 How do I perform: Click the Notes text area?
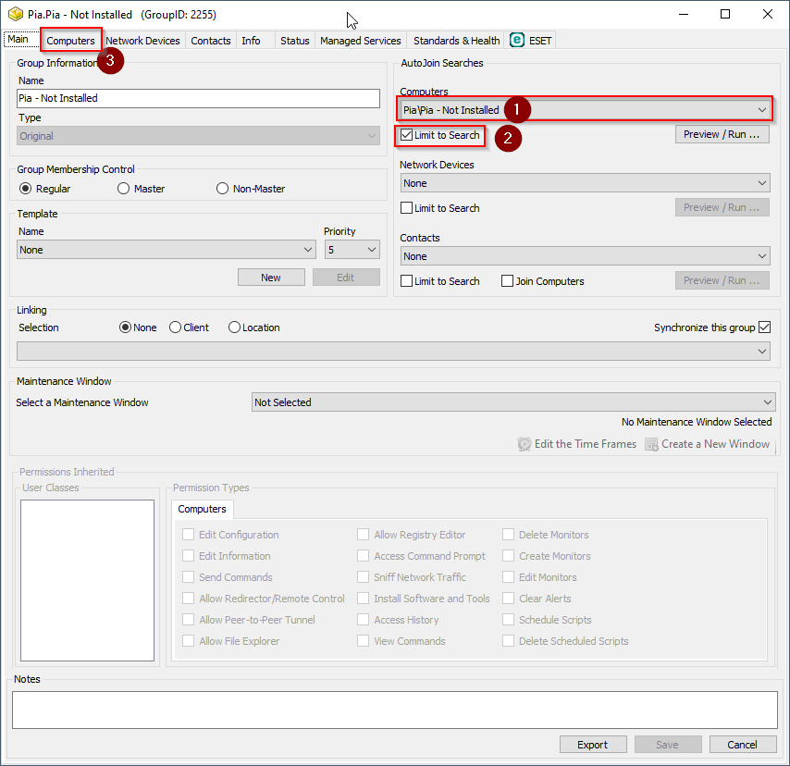394,710
